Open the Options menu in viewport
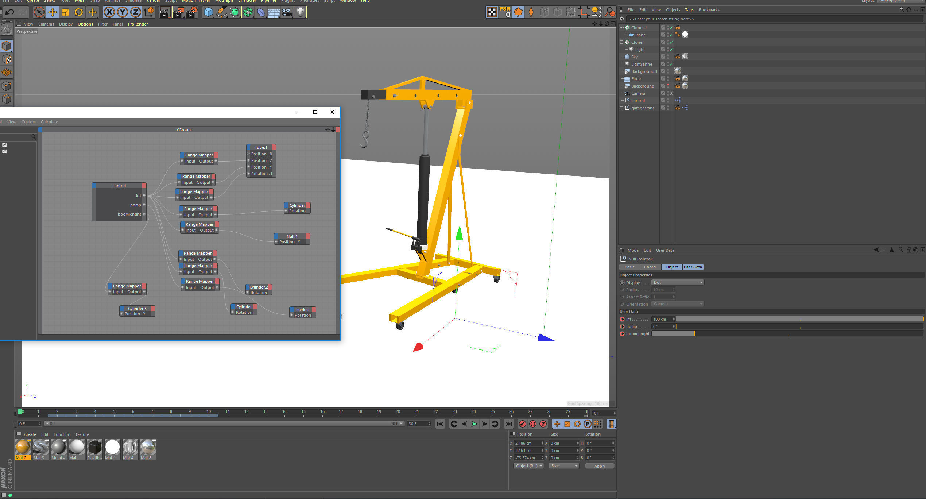 click(85, 24)
